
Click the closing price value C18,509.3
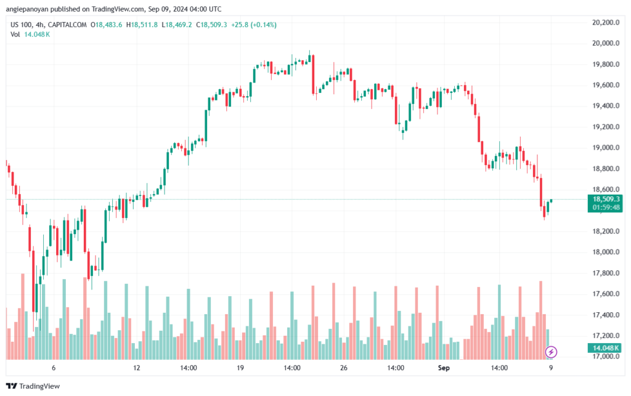212,25
